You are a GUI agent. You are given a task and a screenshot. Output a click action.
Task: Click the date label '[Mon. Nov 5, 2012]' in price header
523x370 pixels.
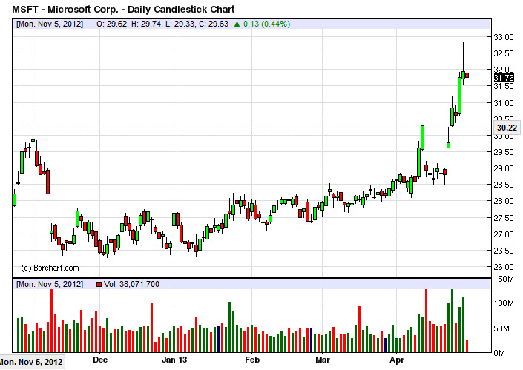click(x=50, y=24)
